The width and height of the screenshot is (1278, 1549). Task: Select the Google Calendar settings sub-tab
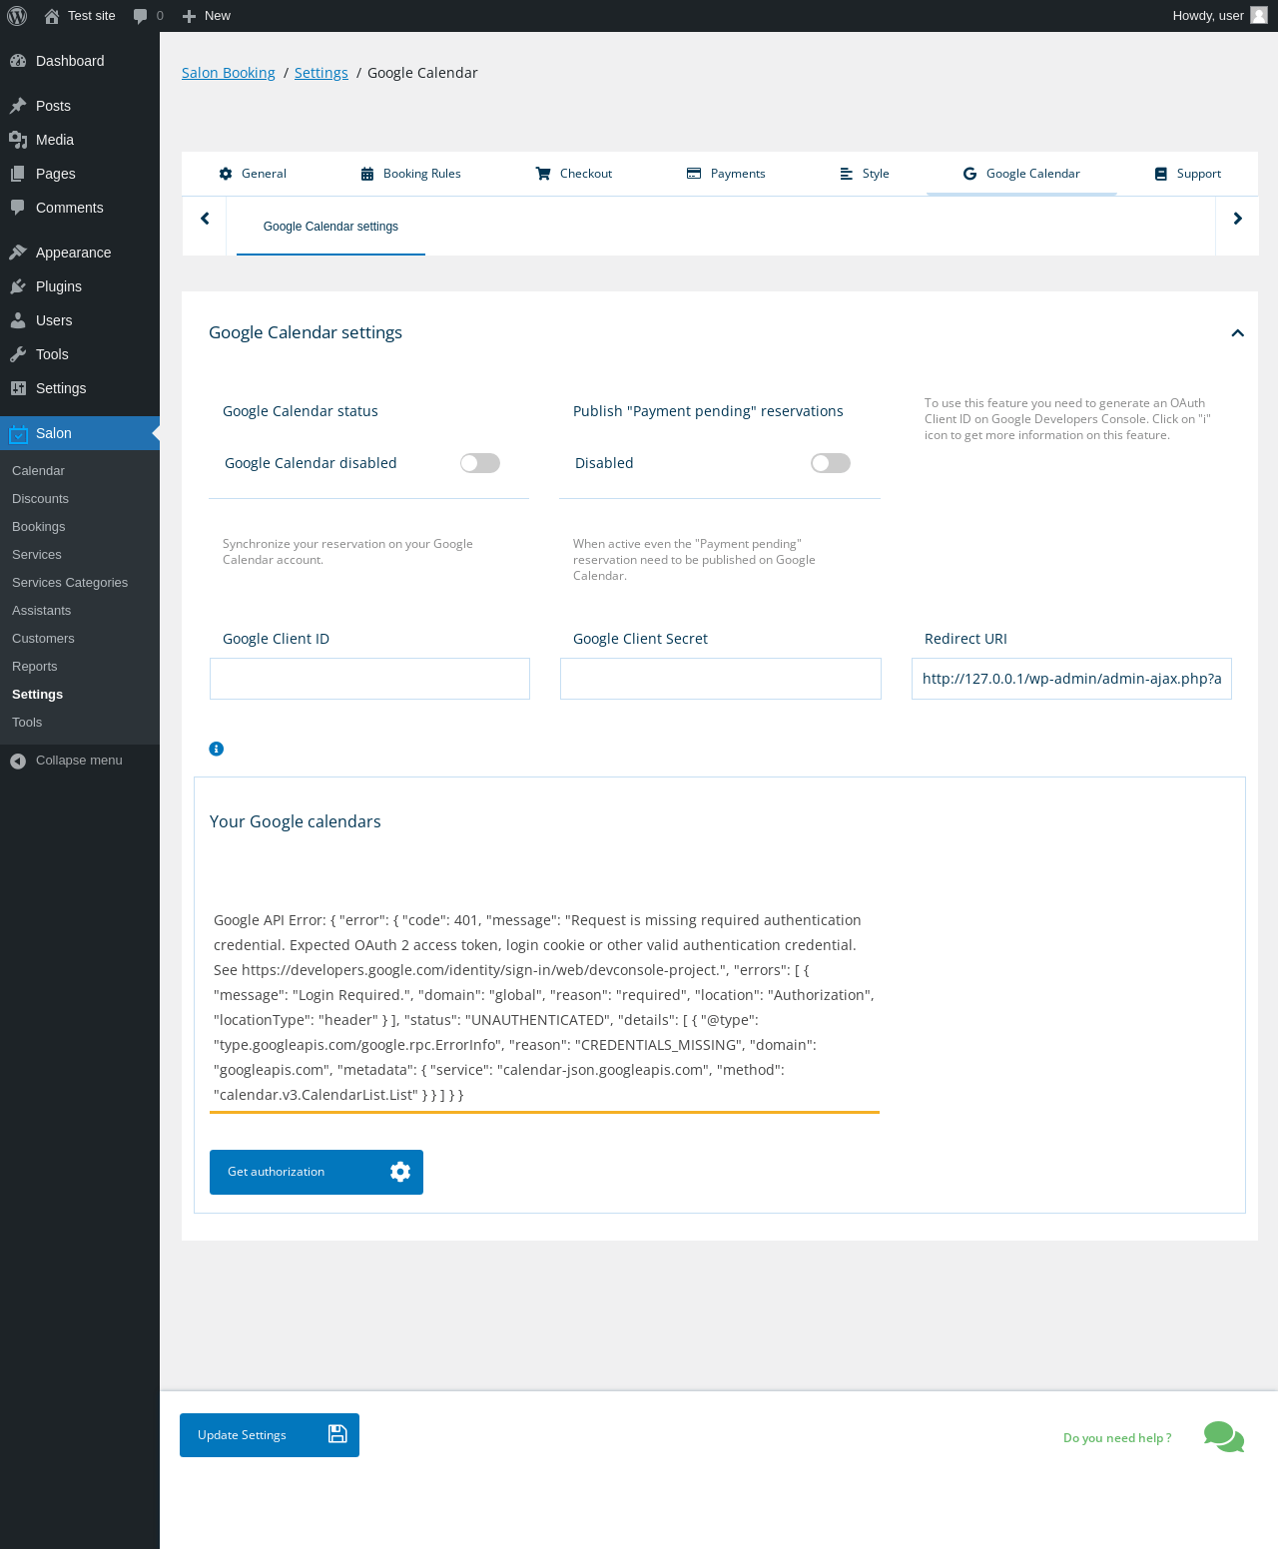330,227
